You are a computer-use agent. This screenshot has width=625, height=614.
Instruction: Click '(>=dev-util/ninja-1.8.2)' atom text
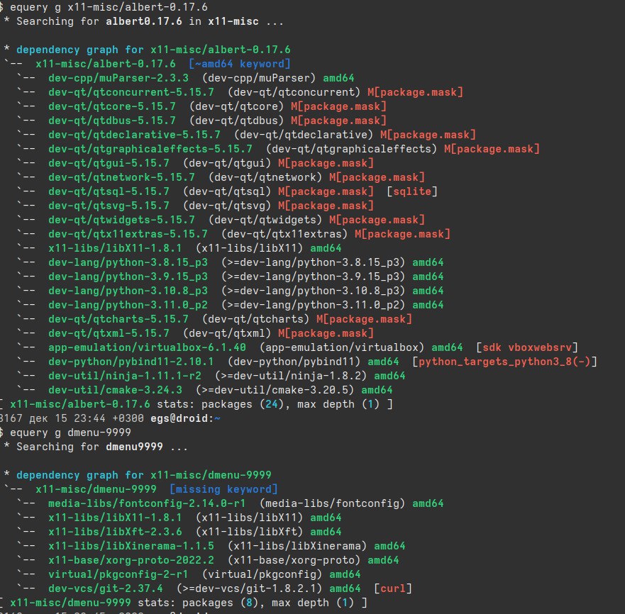(x=291, y=376)
